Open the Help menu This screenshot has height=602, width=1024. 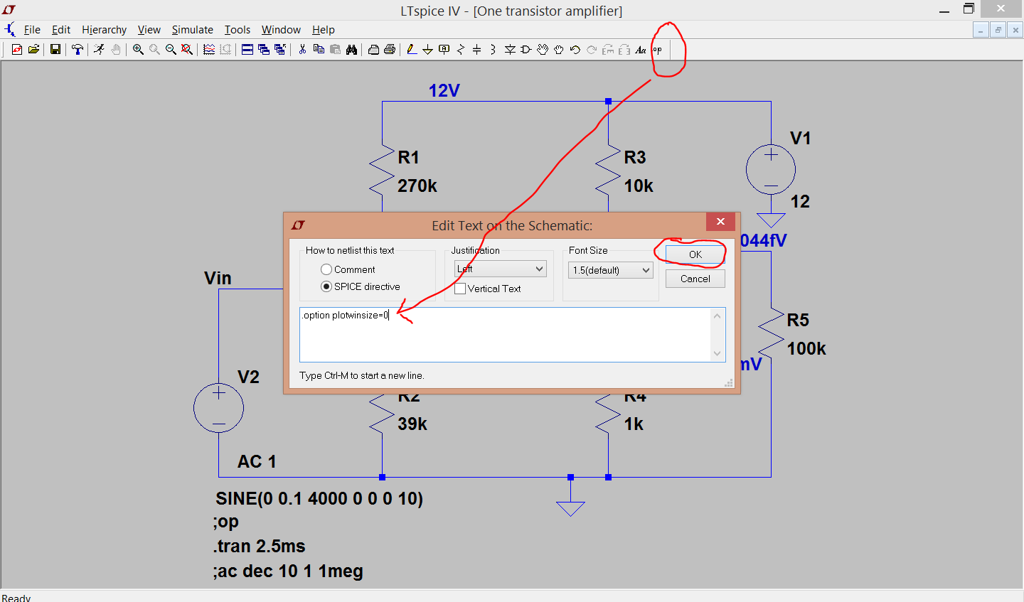pyautogui.click(x=323, y=30)
